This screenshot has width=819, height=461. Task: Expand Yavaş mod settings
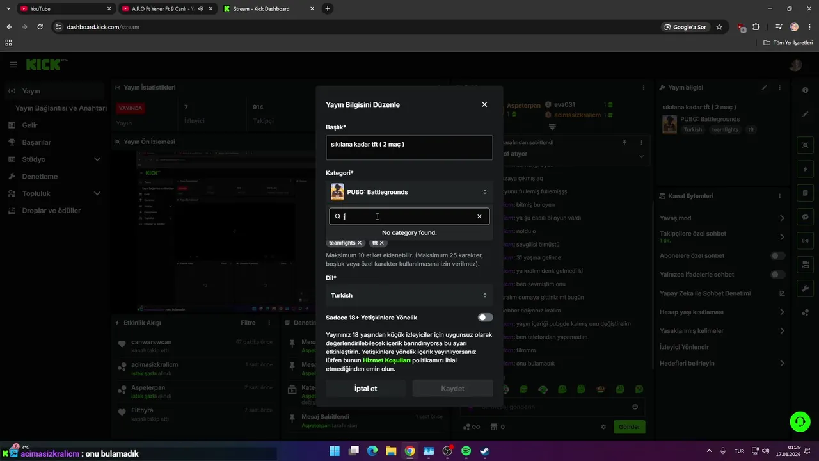pos(782,218)
